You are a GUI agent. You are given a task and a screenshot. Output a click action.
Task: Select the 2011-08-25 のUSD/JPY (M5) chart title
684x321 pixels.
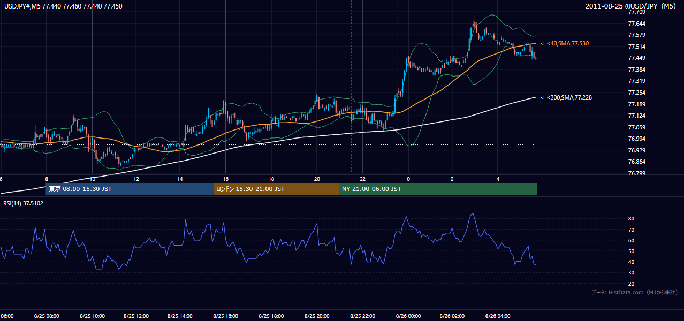632,6
